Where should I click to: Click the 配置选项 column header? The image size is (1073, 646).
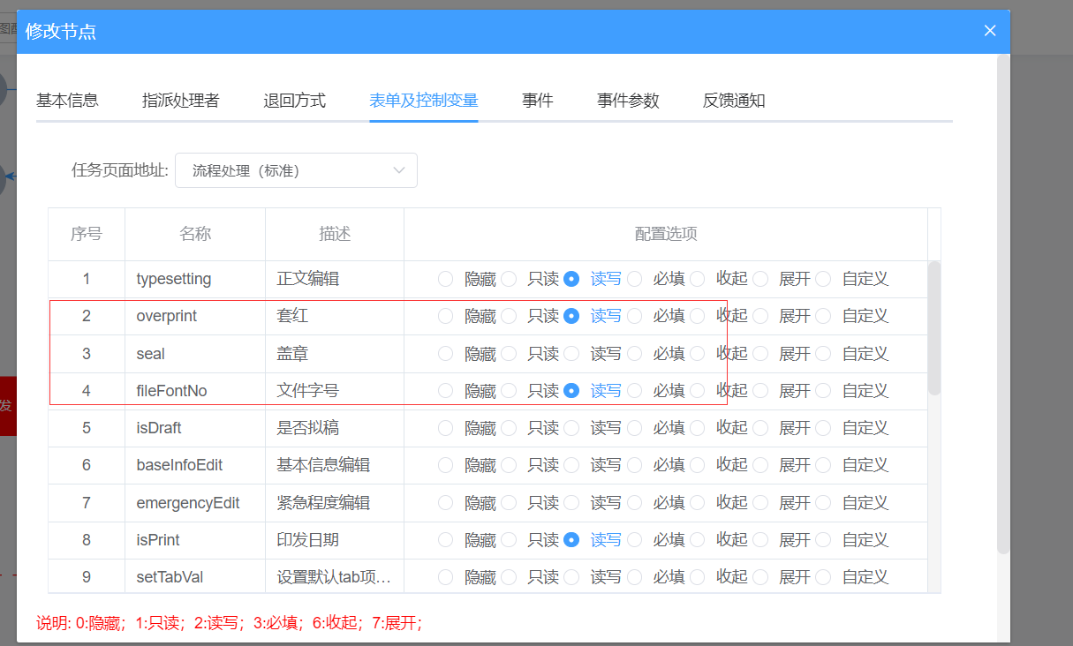point(666,234)
